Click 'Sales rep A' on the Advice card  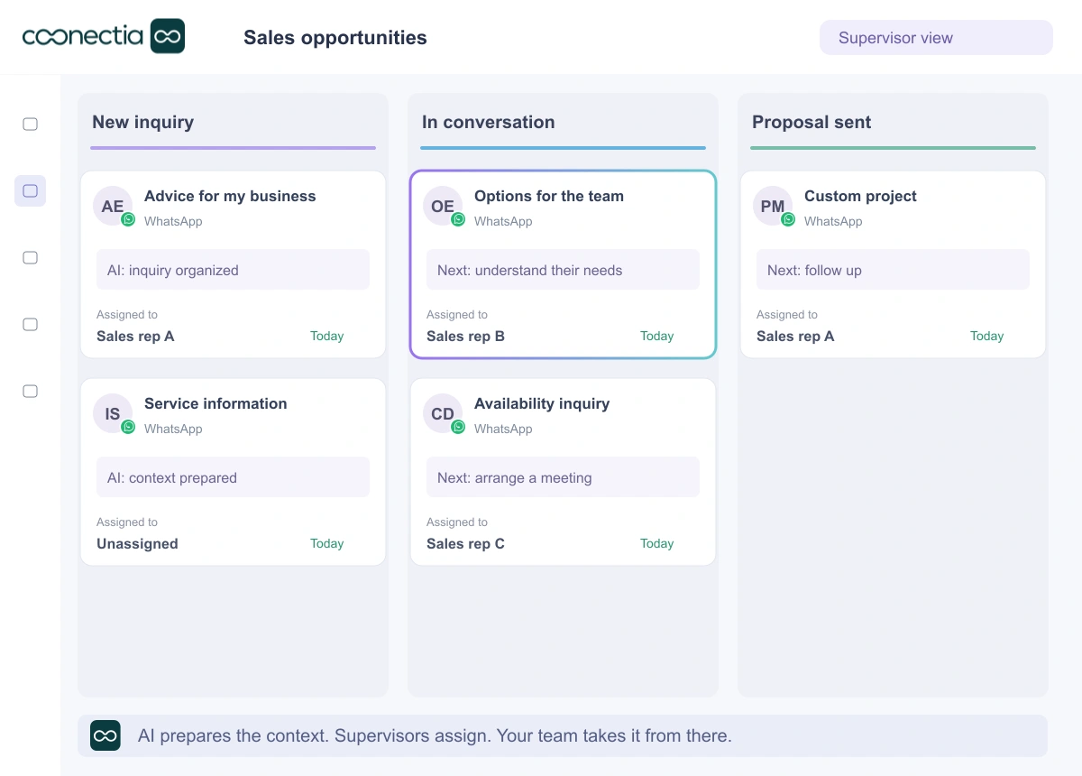(x=135, y=337)
